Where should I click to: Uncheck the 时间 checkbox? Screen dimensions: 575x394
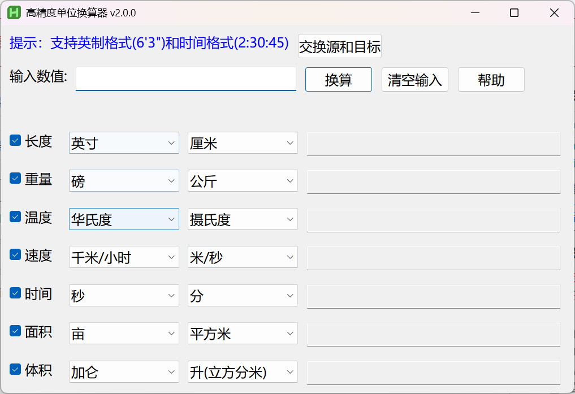pos(15,293)
